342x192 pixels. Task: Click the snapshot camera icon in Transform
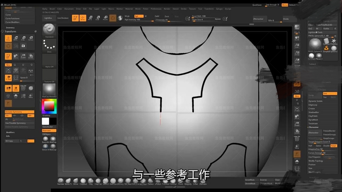[23, 46]
